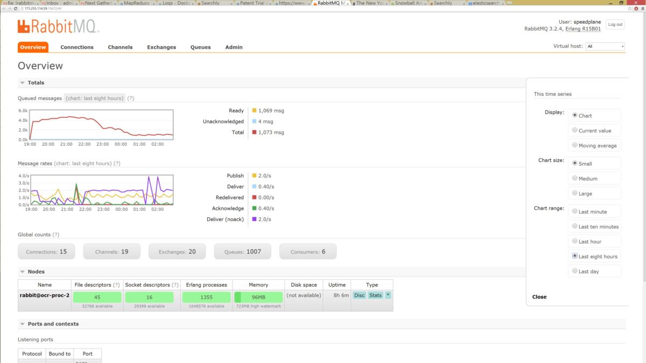The width and height of the screenshot is (646, 363).
Task: Click the Stats badge on rabbit@ocr-proc-2
Action: 374,295
